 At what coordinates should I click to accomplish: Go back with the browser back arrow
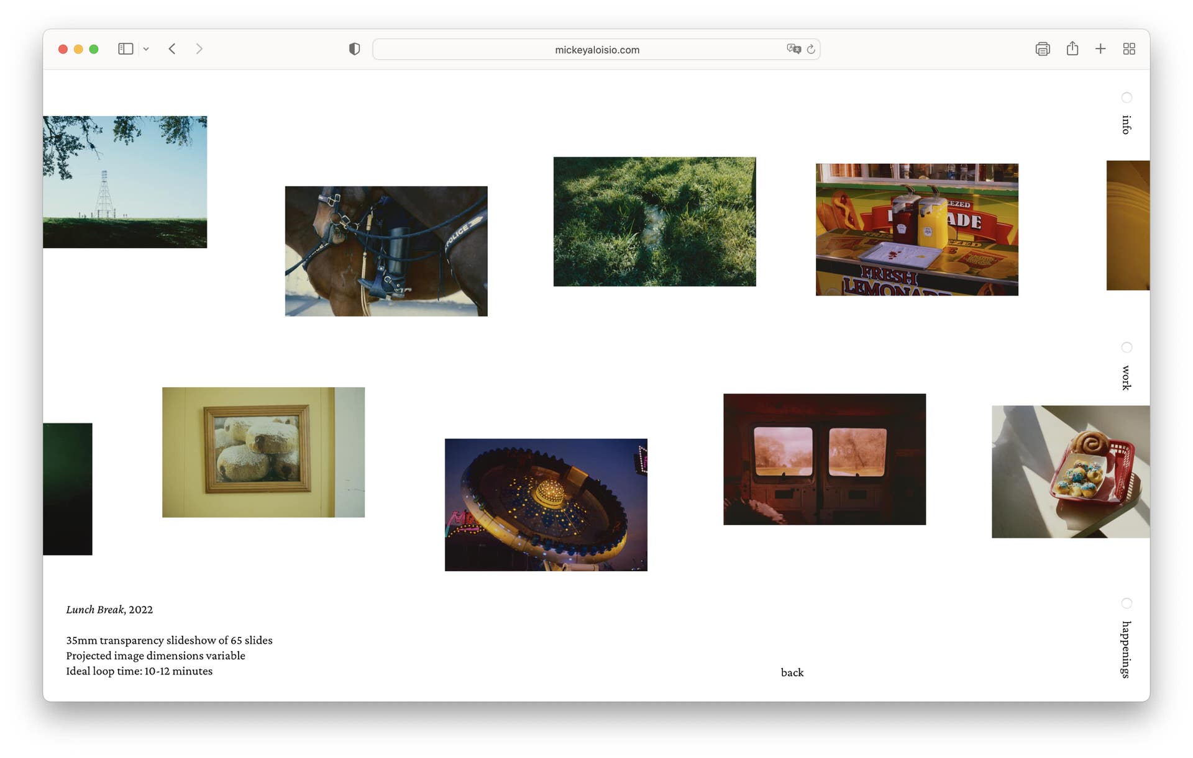[172, 49]
